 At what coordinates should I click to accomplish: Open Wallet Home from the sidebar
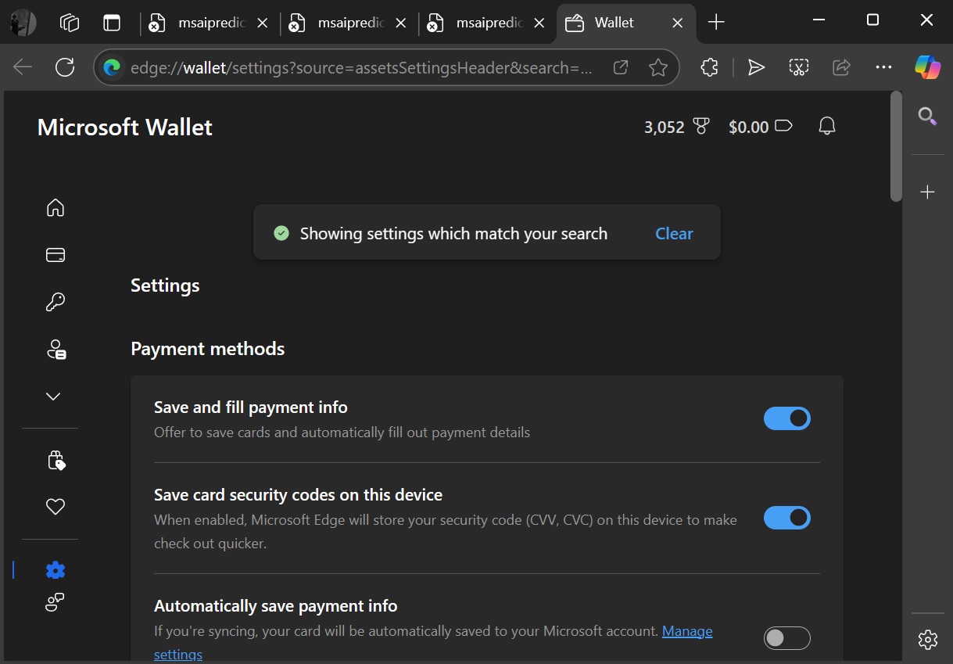(x=55, y=207)
